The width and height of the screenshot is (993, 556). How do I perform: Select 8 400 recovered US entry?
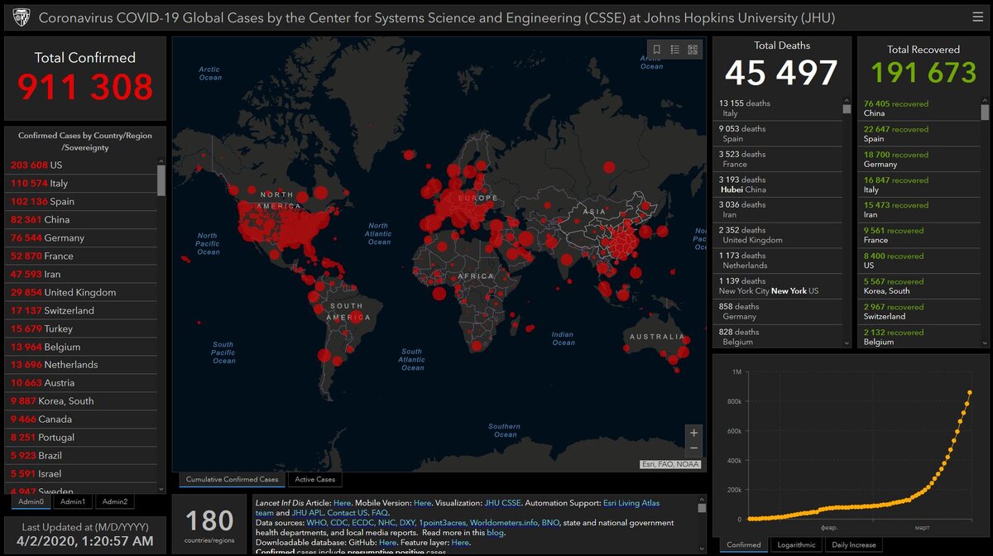pos(919,261)
